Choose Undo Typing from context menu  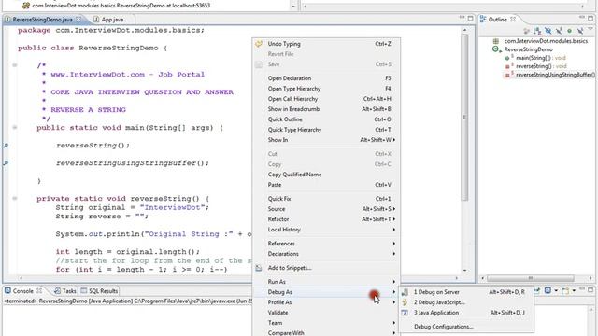point(326,44)
